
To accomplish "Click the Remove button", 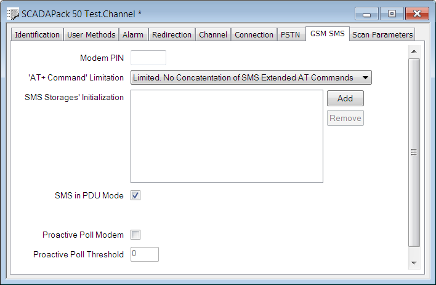I will [345, 118].
